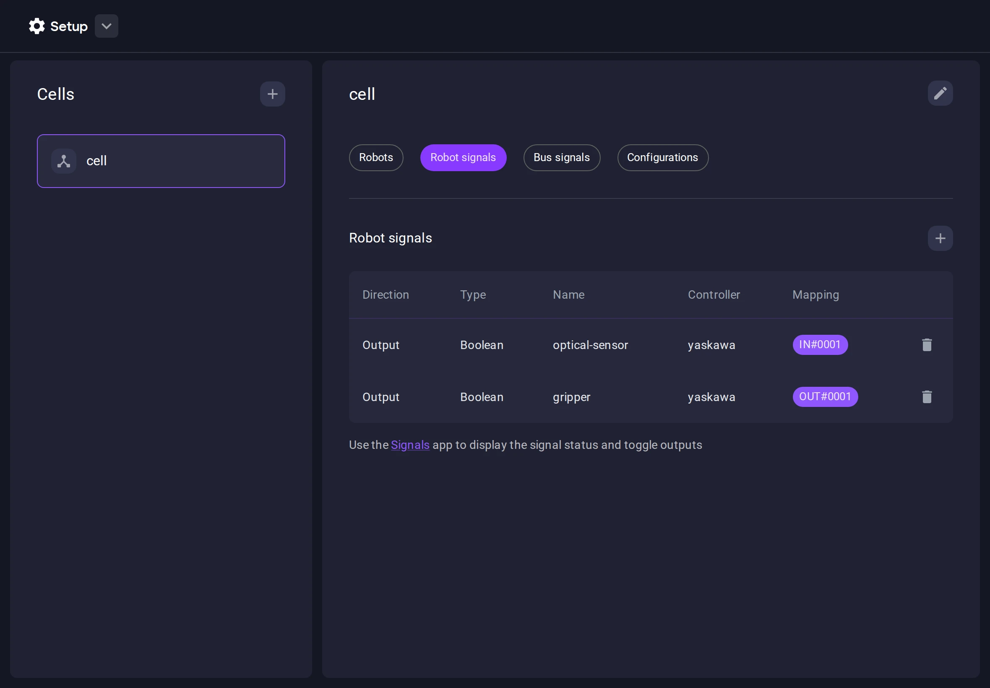Viewport: 990px width, 688px height.
Task: Delete the optical-sensor signal
Action: coord(927,345)
